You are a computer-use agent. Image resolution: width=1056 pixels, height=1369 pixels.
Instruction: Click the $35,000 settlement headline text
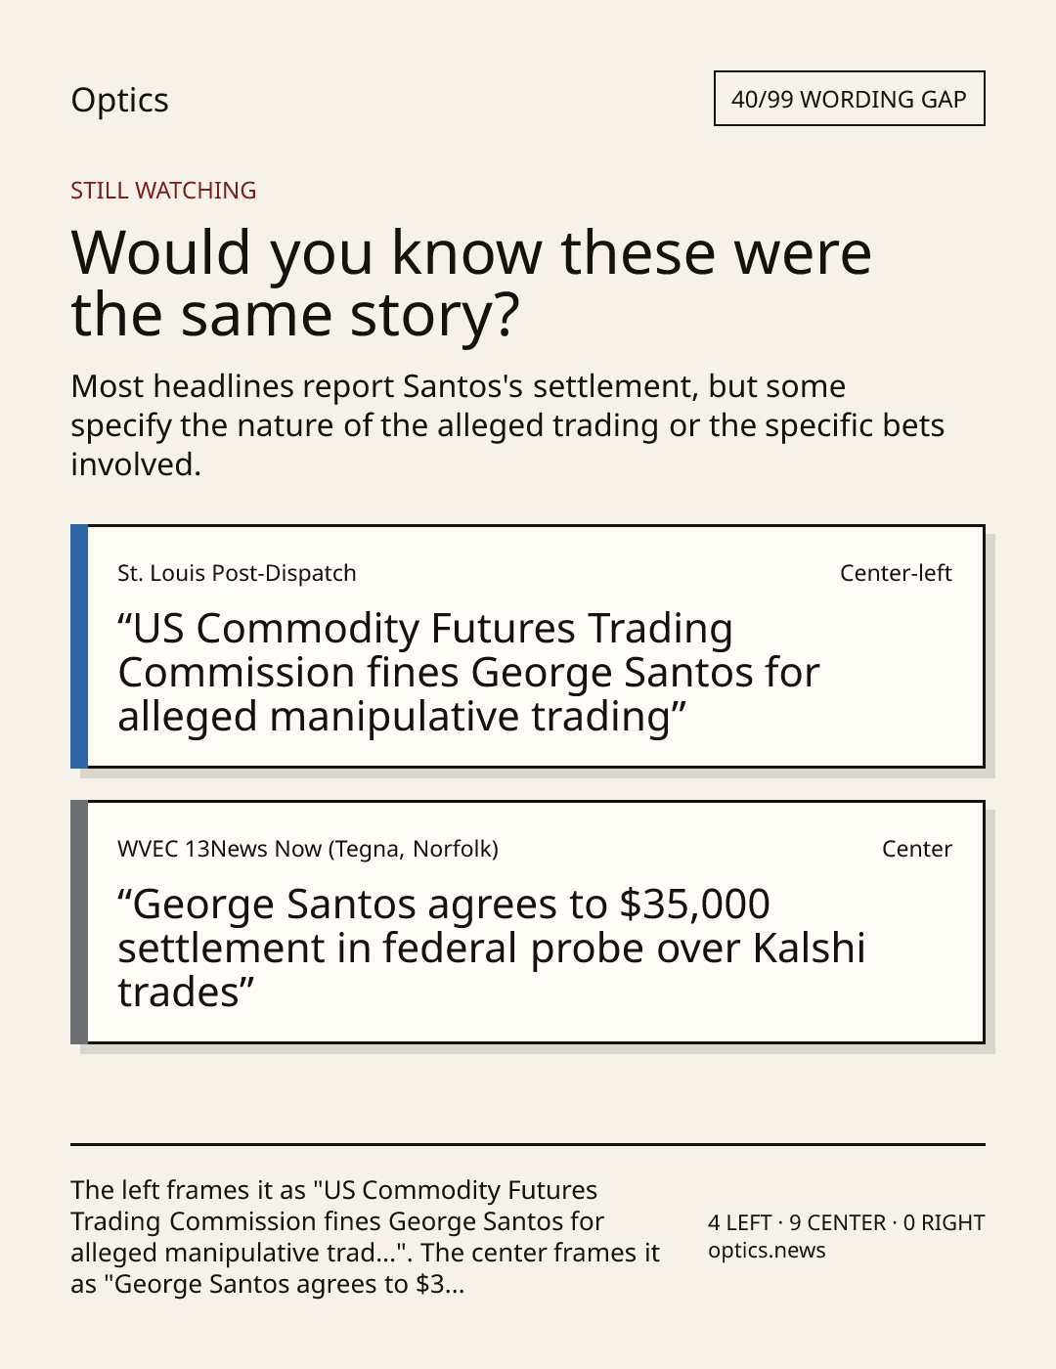pyautogui.click(x=492, y=949)
